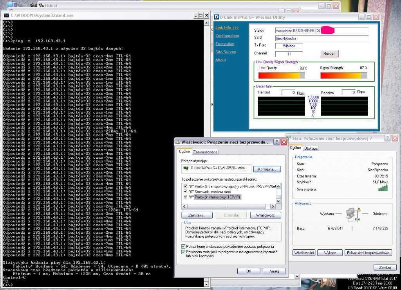Click the Tx Rate field showing 54Mbps

tap(289, 46)
